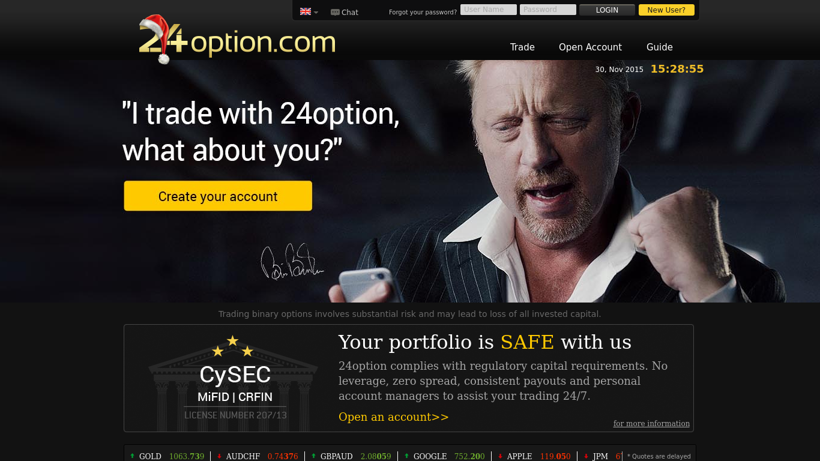Click the New User? button

click(x=666, y=10)
